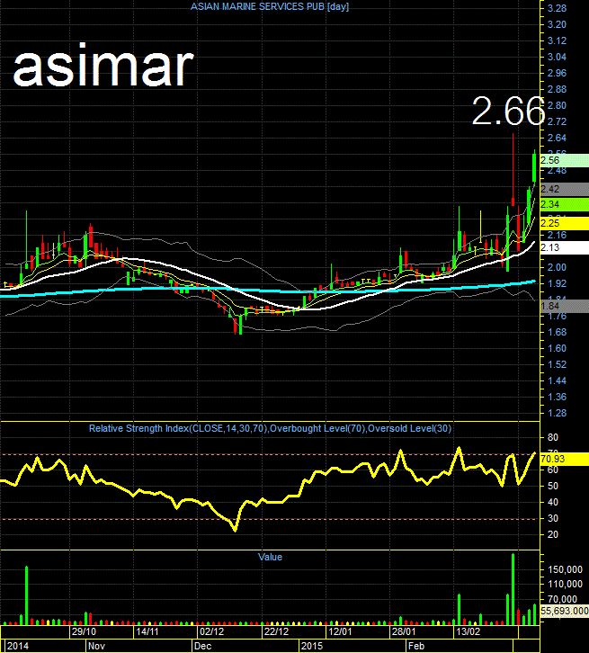Click the 110,000 volume axis label
The height and width of the screenshot is (653, 589).
pyautogui.click(x=565, y=585)
